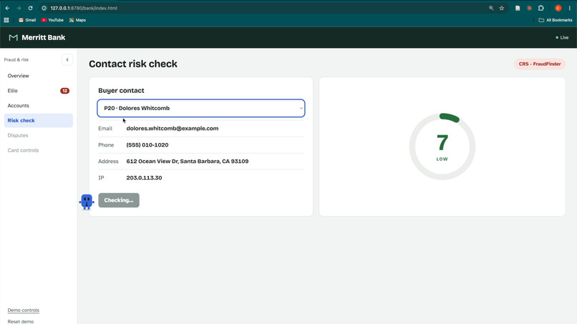Open the Gmail bookmark

coord(27,20)
